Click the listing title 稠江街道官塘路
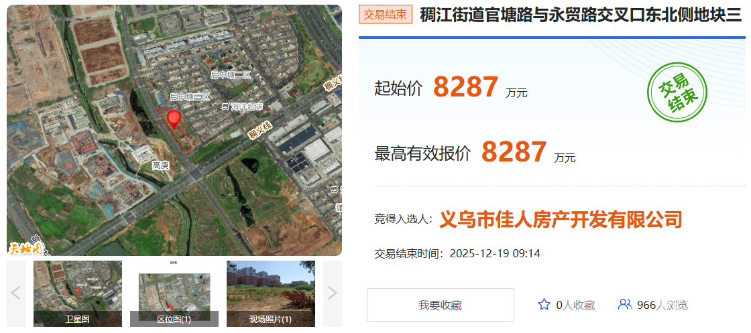The height and width of the screenshot is (333, 751). (x=581, y=15)
